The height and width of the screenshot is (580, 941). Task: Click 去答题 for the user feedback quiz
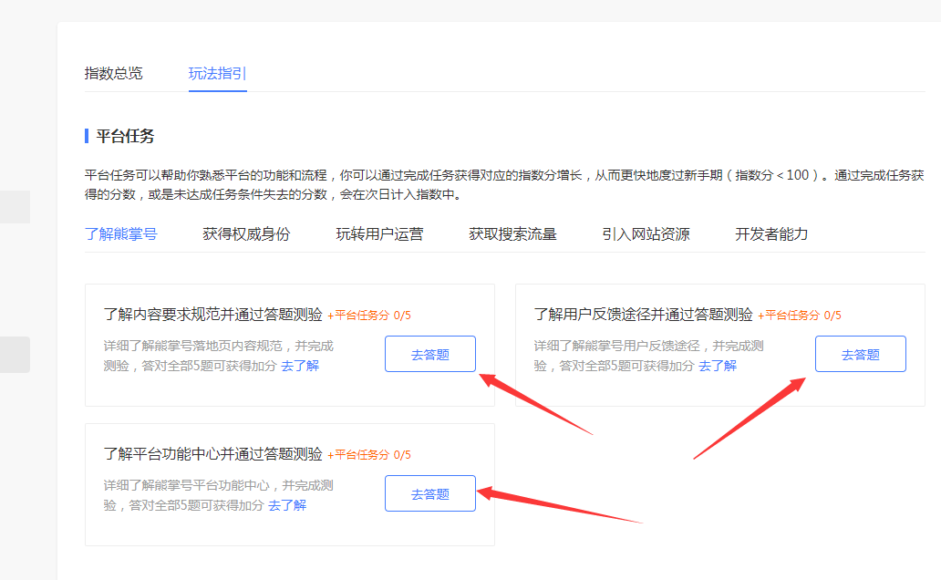(860, 355)
